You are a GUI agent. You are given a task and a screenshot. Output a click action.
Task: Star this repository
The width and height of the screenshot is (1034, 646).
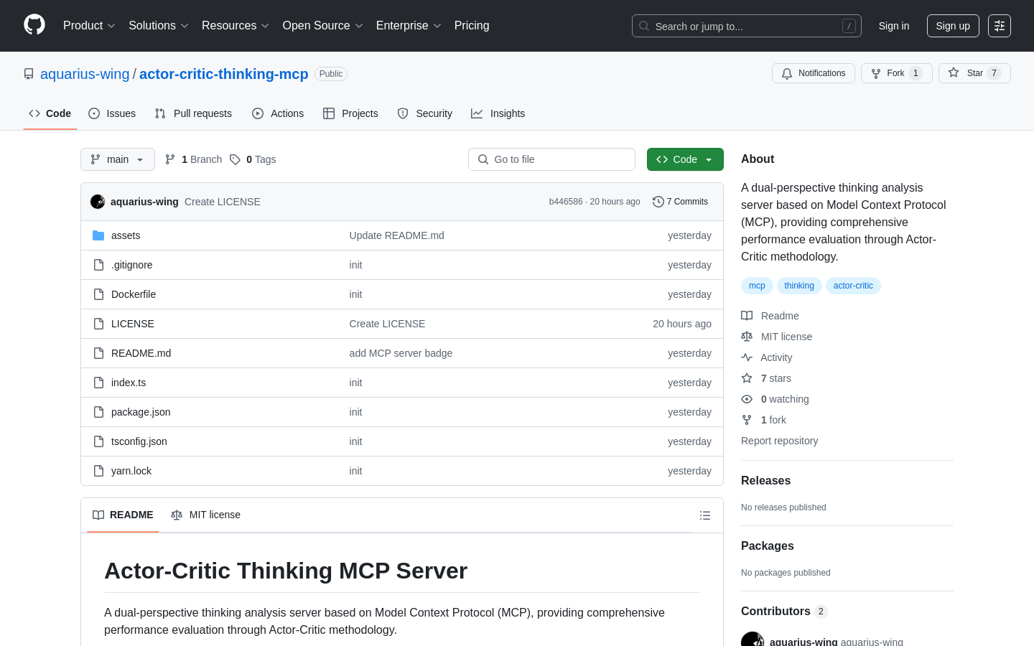(974, 73)
